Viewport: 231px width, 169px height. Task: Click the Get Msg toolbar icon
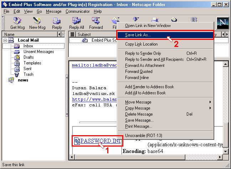pyautogui.click(x=17, y=21)
